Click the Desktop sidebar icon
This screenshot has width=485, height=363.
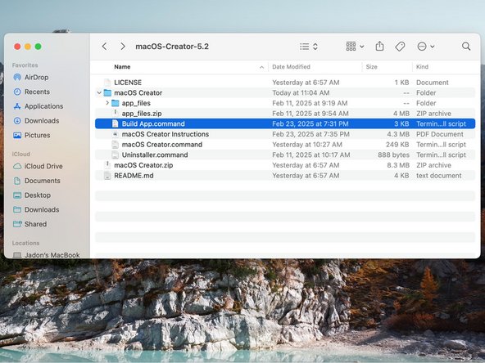coord(17,195)
